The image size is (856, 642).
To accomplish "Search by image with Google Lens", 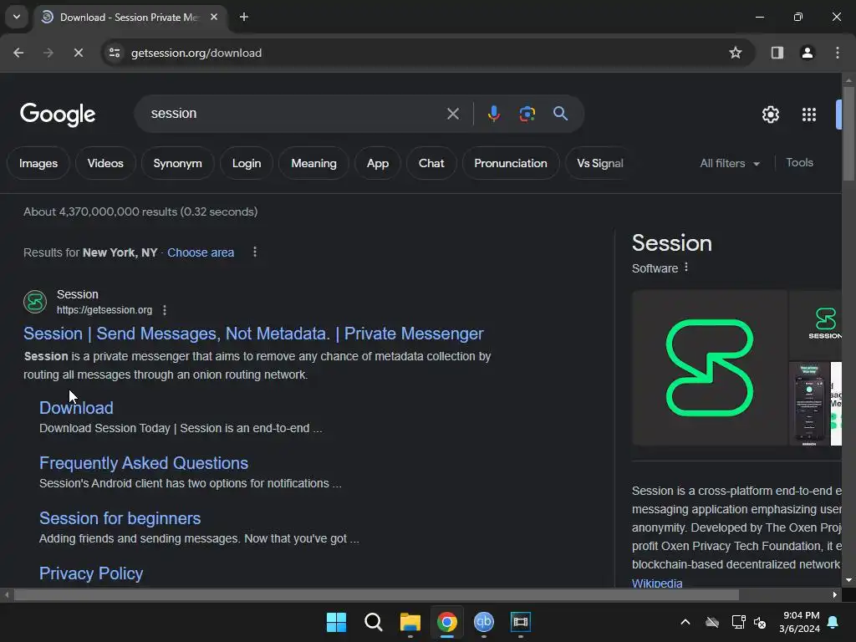I will point(527,114).
